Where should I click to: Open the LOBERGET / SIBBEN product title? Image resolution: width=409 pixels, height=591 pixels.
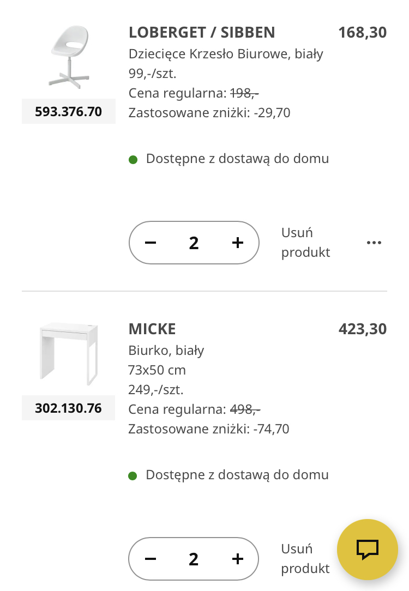pyautogui.click(x=202, y=33)
